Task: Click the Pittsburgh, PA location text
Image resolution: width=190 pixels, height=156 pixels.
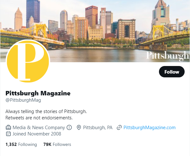Action: (x=98, y=128)
